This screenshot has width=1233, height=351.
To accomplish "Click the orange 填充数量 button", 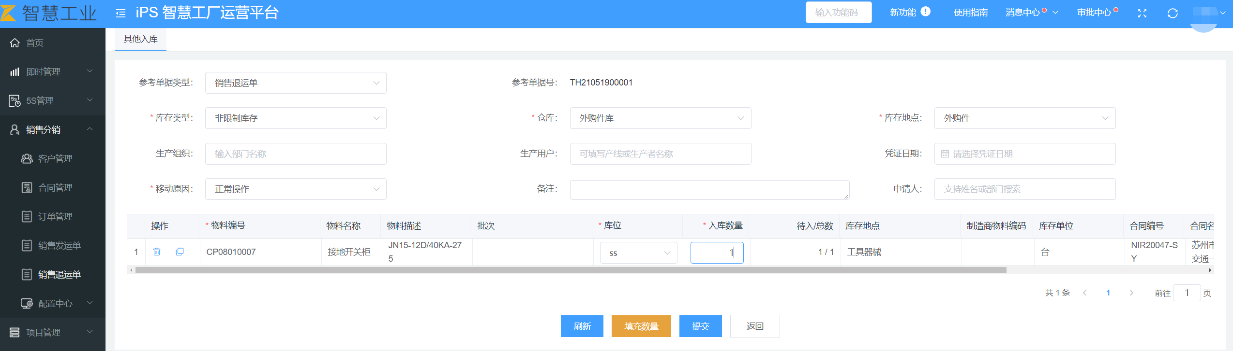I will (x=641, y=326).
